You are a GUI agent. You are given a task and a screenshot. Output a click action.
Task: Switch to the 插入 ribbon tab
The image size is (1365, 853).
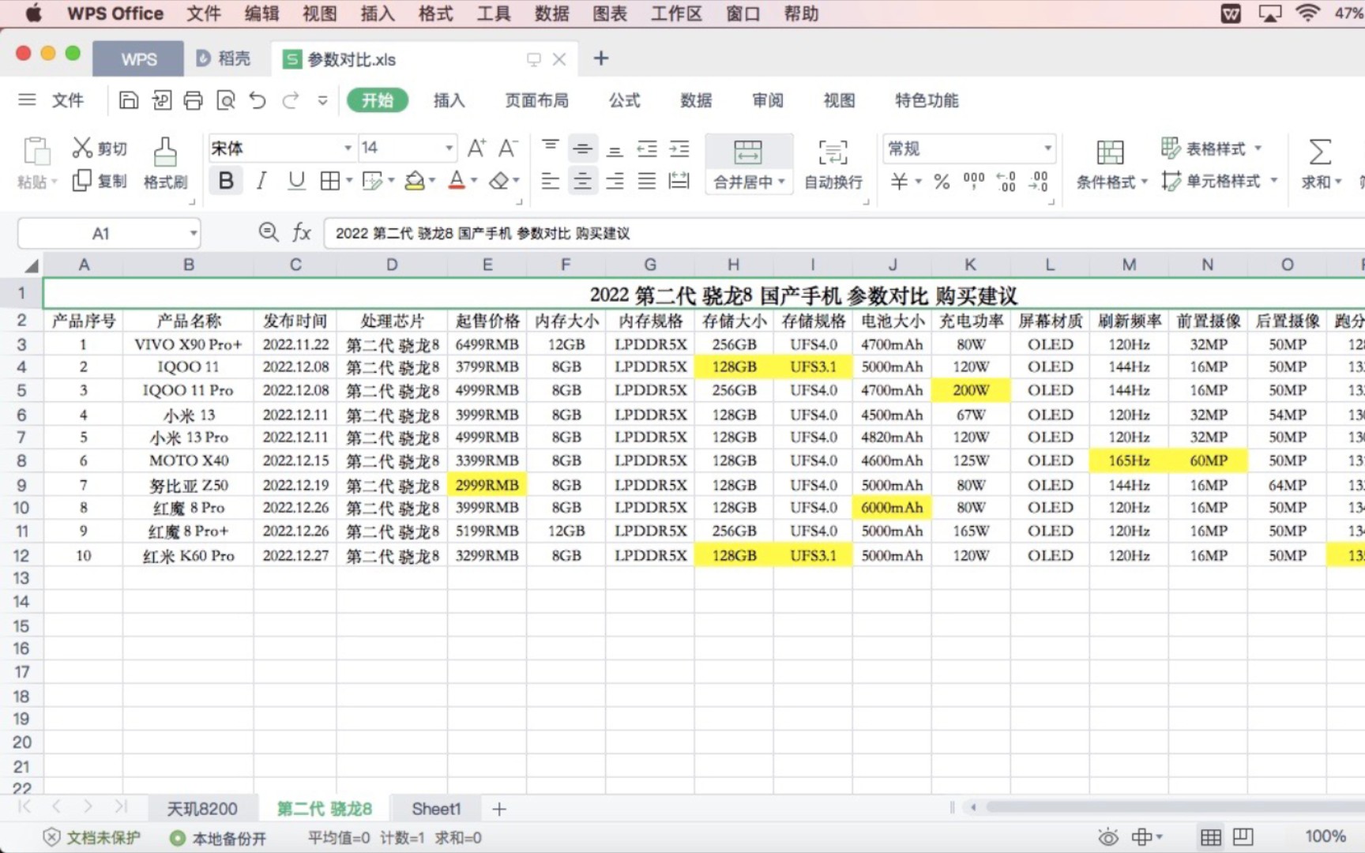pos(449,100)
